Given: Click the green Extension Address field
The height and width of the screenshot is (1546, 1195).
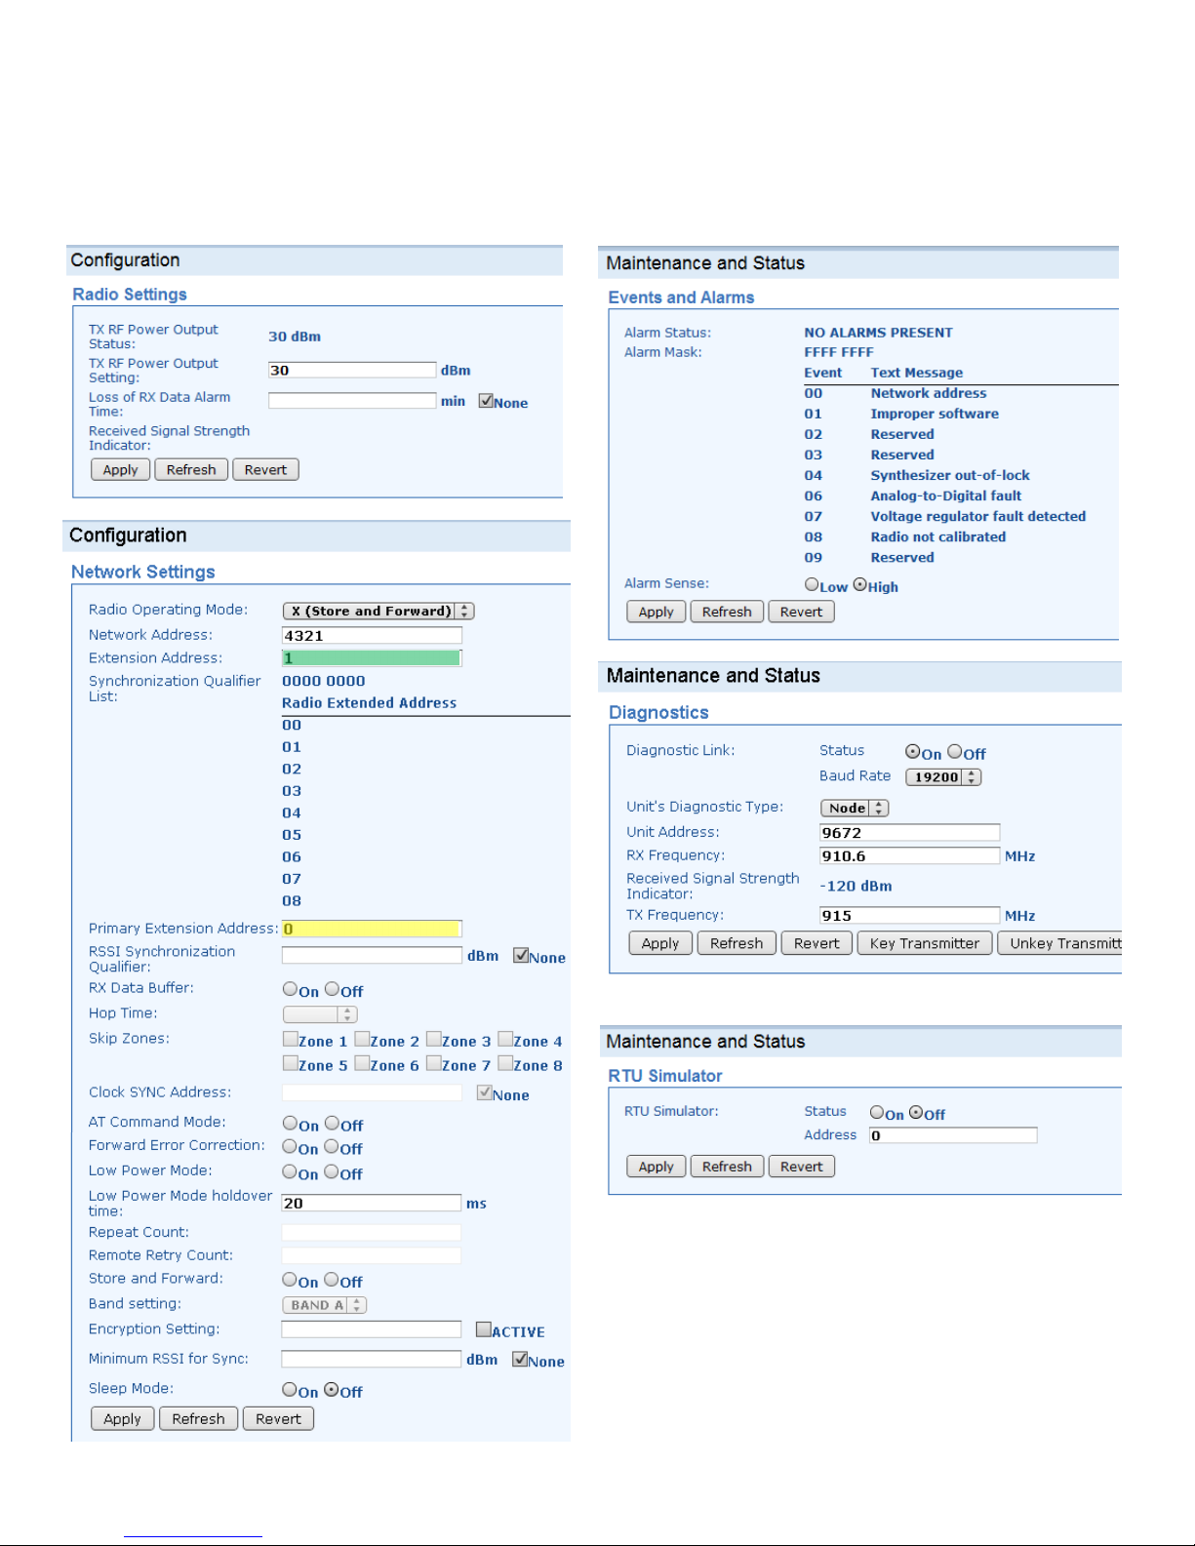Looking at the screenshot, I should tap(372, 658).
